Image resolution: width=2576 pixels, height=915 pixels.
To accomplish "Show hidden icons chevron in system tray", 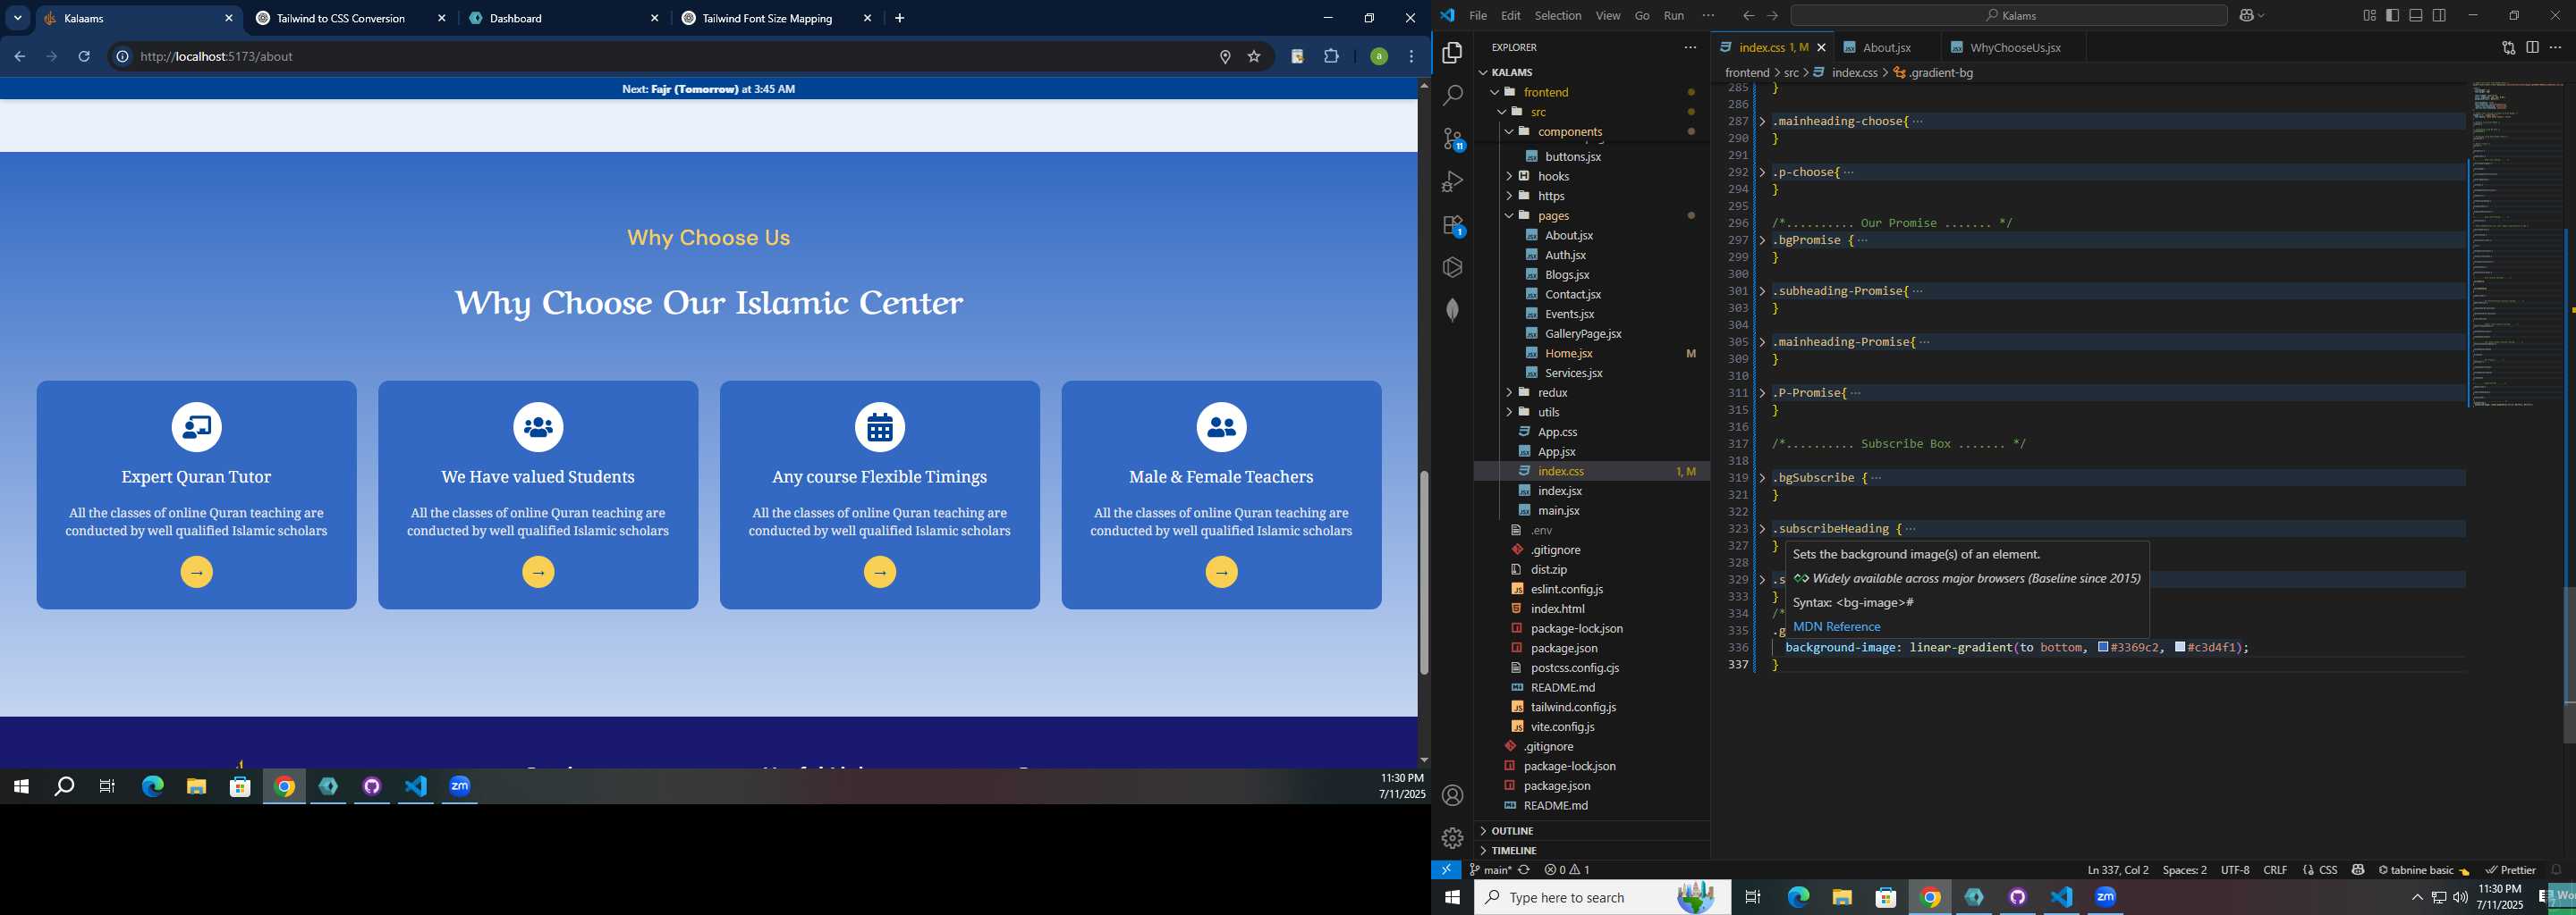I will (x=2417, y=897).
